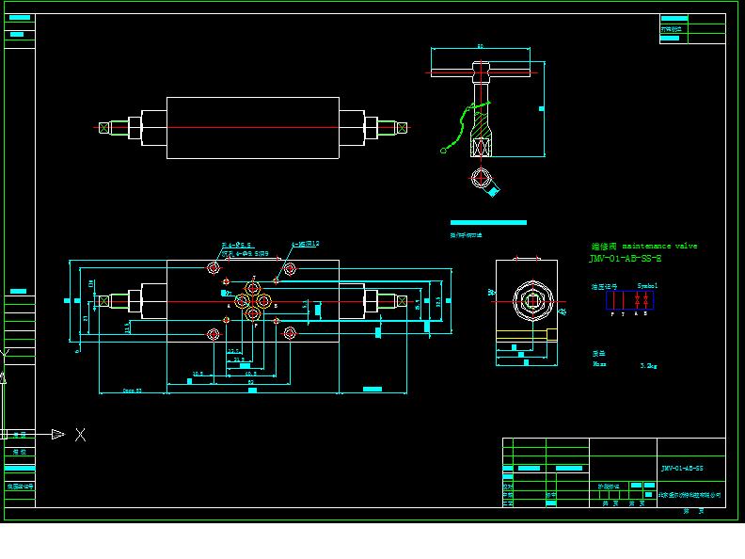Select the 32.5 vertical dimension text
Screen dimensions: 745x559
[x=438, y=302]
